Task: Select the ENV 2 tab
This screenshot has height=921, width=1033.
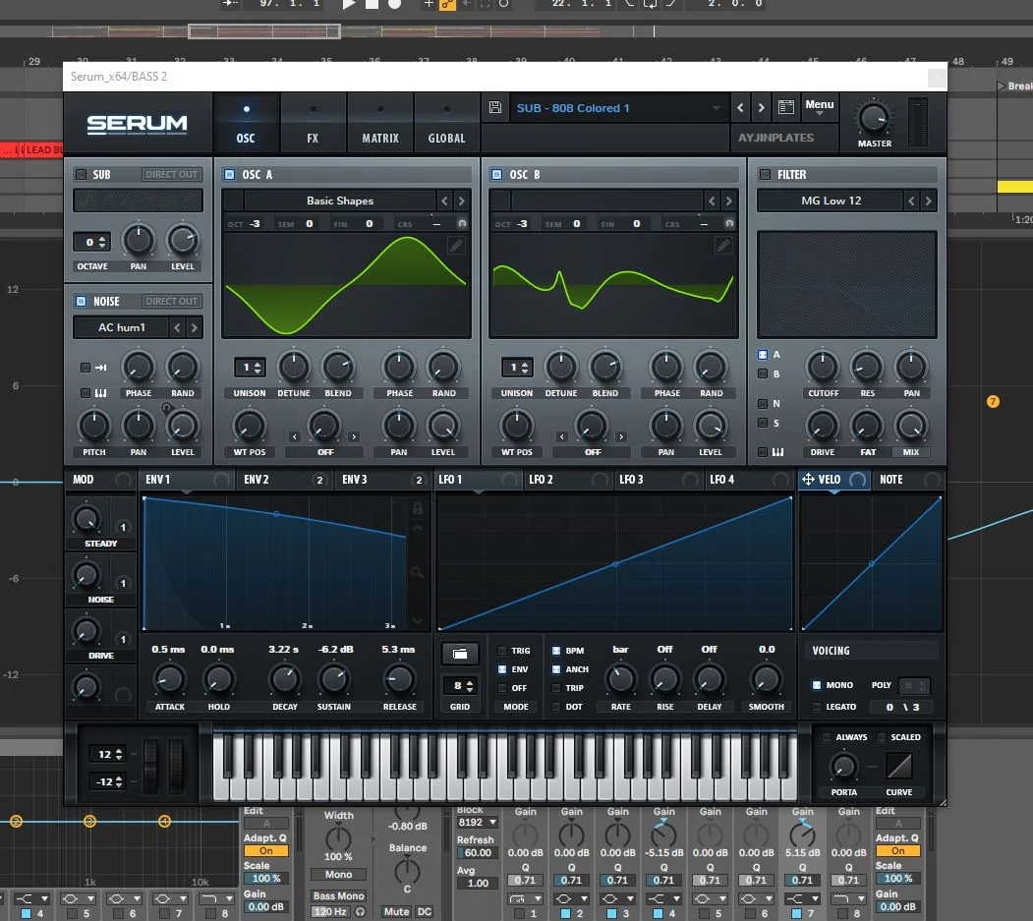Action: [x=284, y=480]
